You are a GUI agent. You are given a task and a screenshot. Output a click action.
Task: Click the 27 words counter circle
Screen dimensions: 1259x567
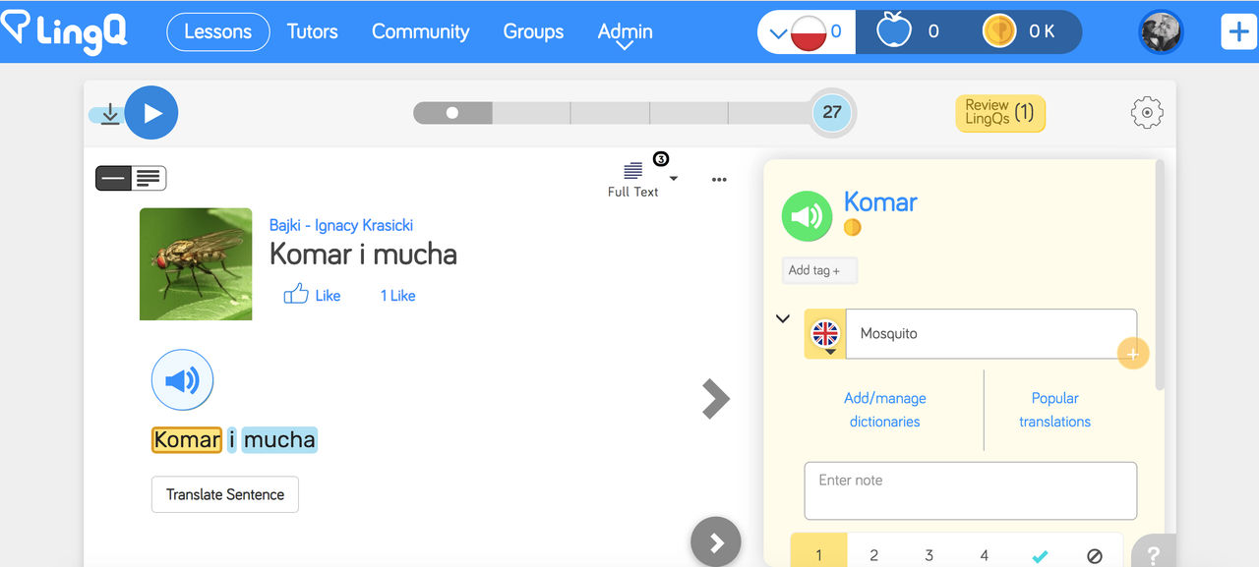click(x=832, y=112)
